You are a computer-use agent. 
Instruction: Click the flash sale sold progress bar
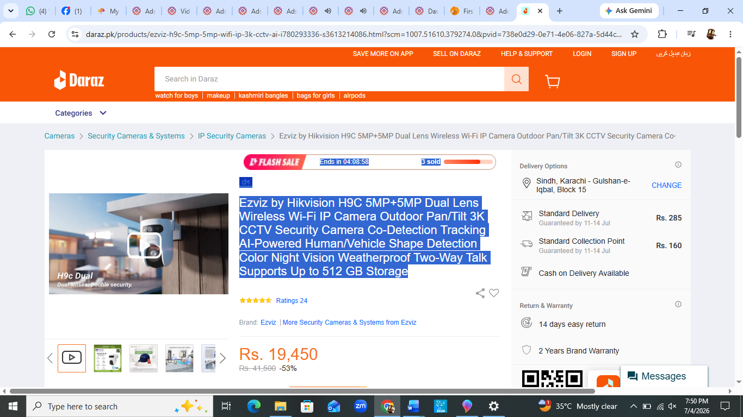468,162
